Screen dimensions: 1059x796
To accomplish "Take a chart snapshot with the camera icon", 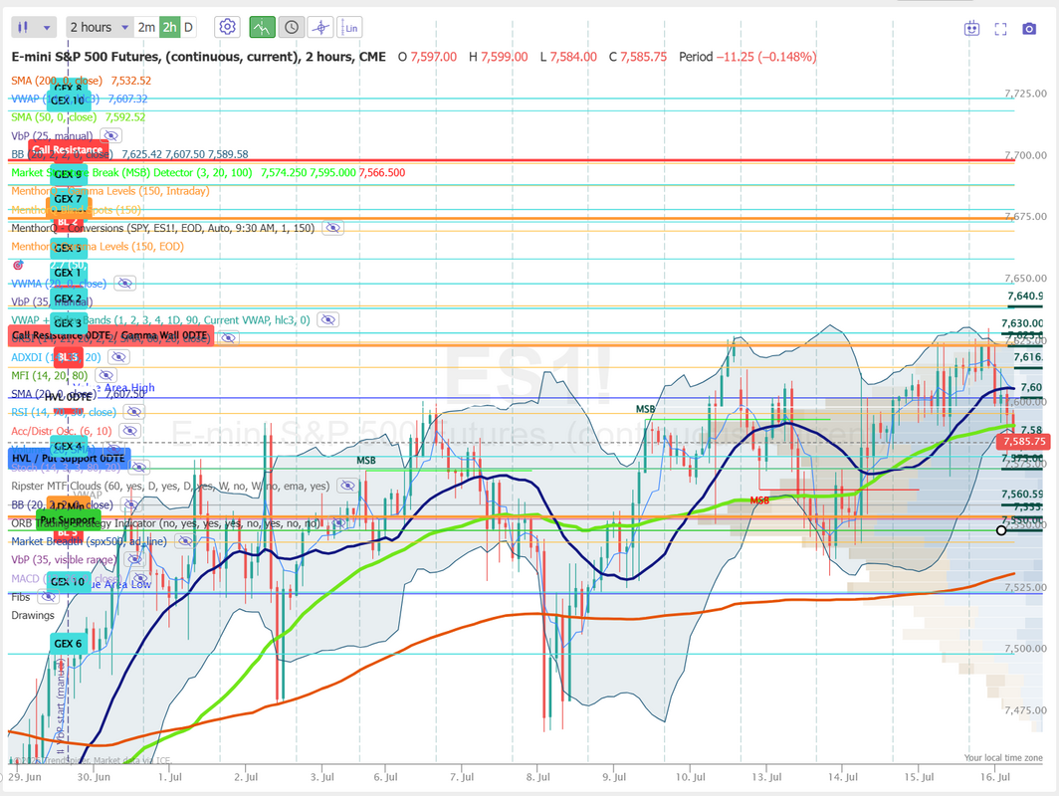I will click(1029, 28).
